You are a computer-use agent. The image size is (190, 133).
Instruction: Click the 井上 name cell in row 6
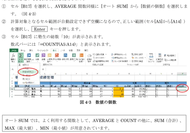33,91
